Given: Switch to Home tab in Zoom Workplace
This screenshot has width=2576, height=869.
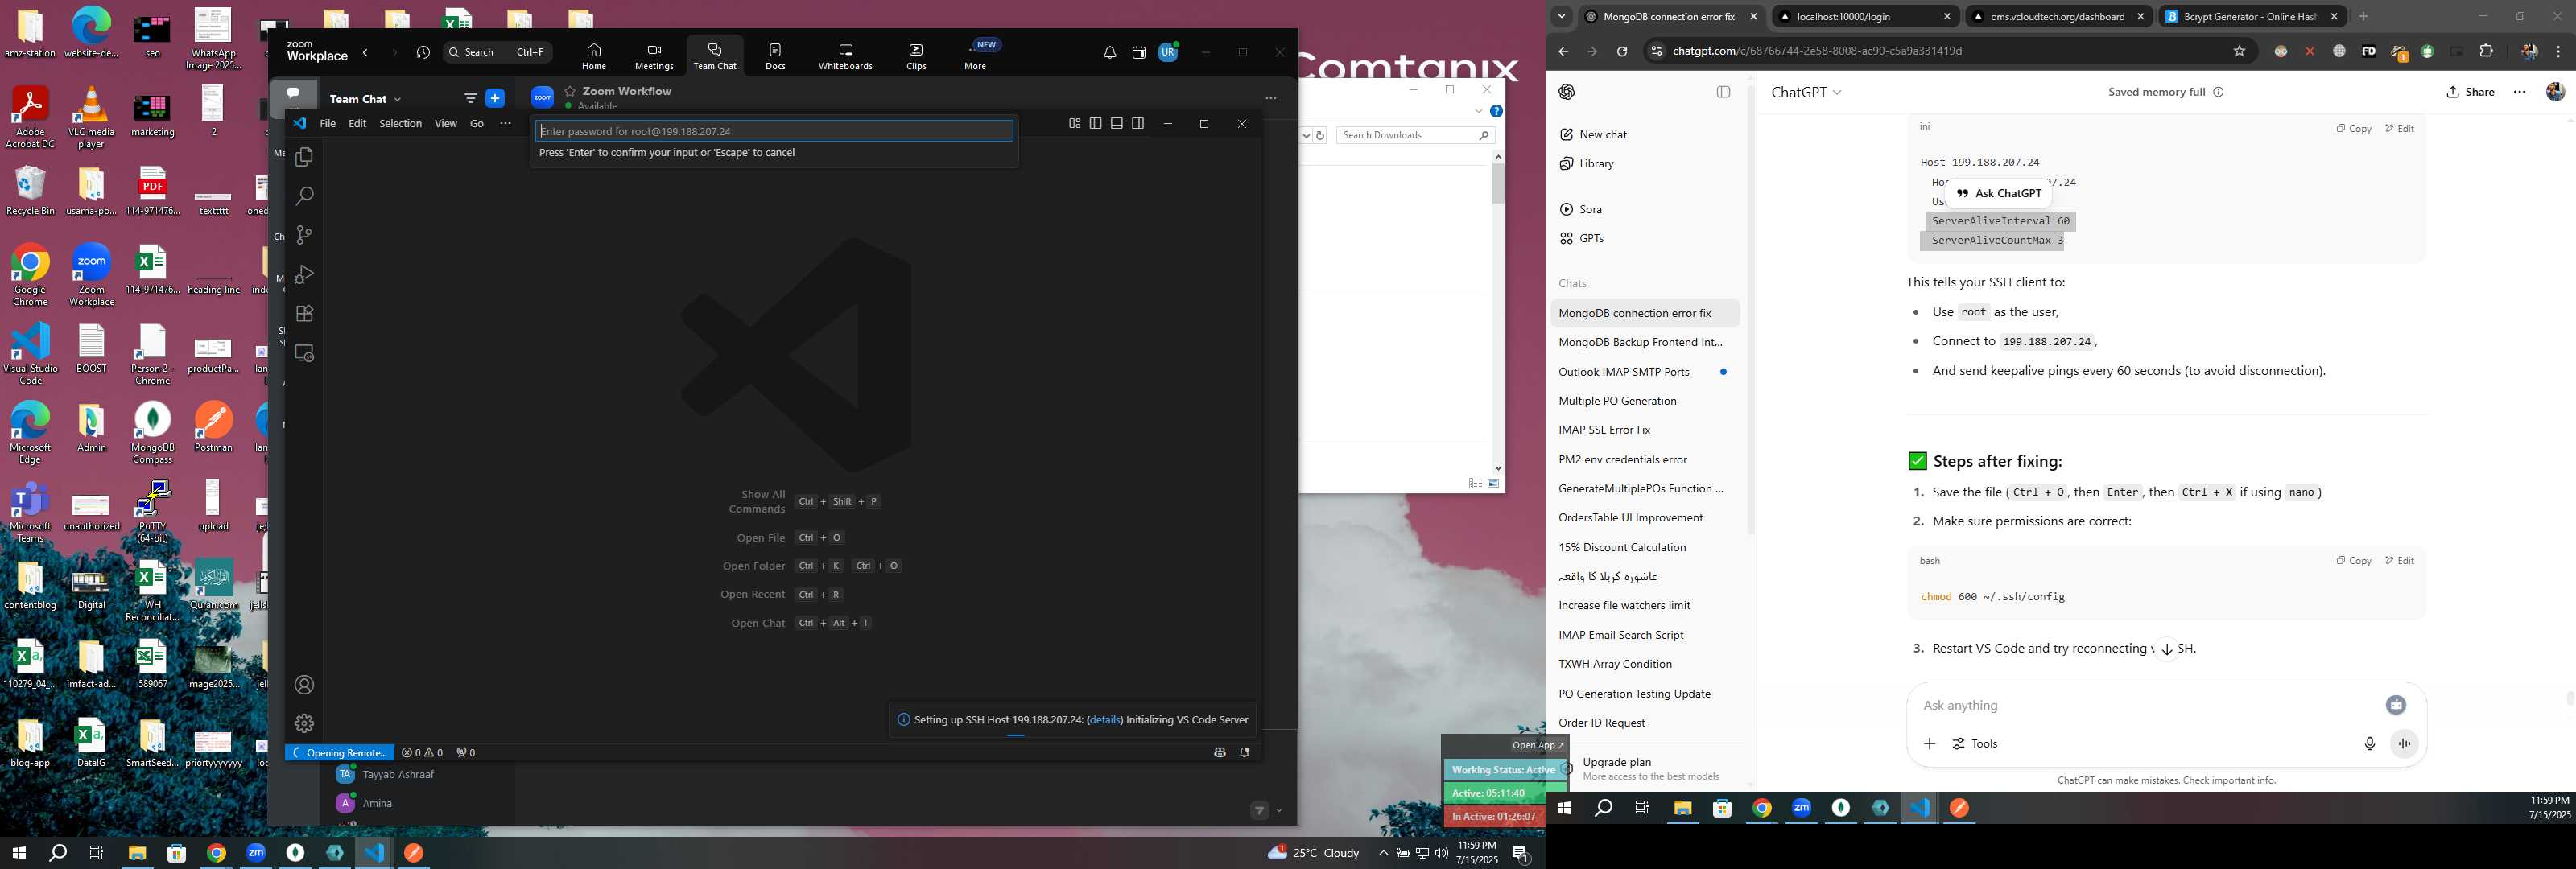Looking at the screenshot, I should [x=594, y=56].
